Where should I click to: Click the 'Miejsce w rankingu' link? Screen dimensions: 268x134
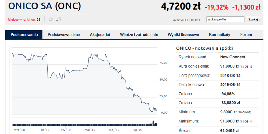21,20
